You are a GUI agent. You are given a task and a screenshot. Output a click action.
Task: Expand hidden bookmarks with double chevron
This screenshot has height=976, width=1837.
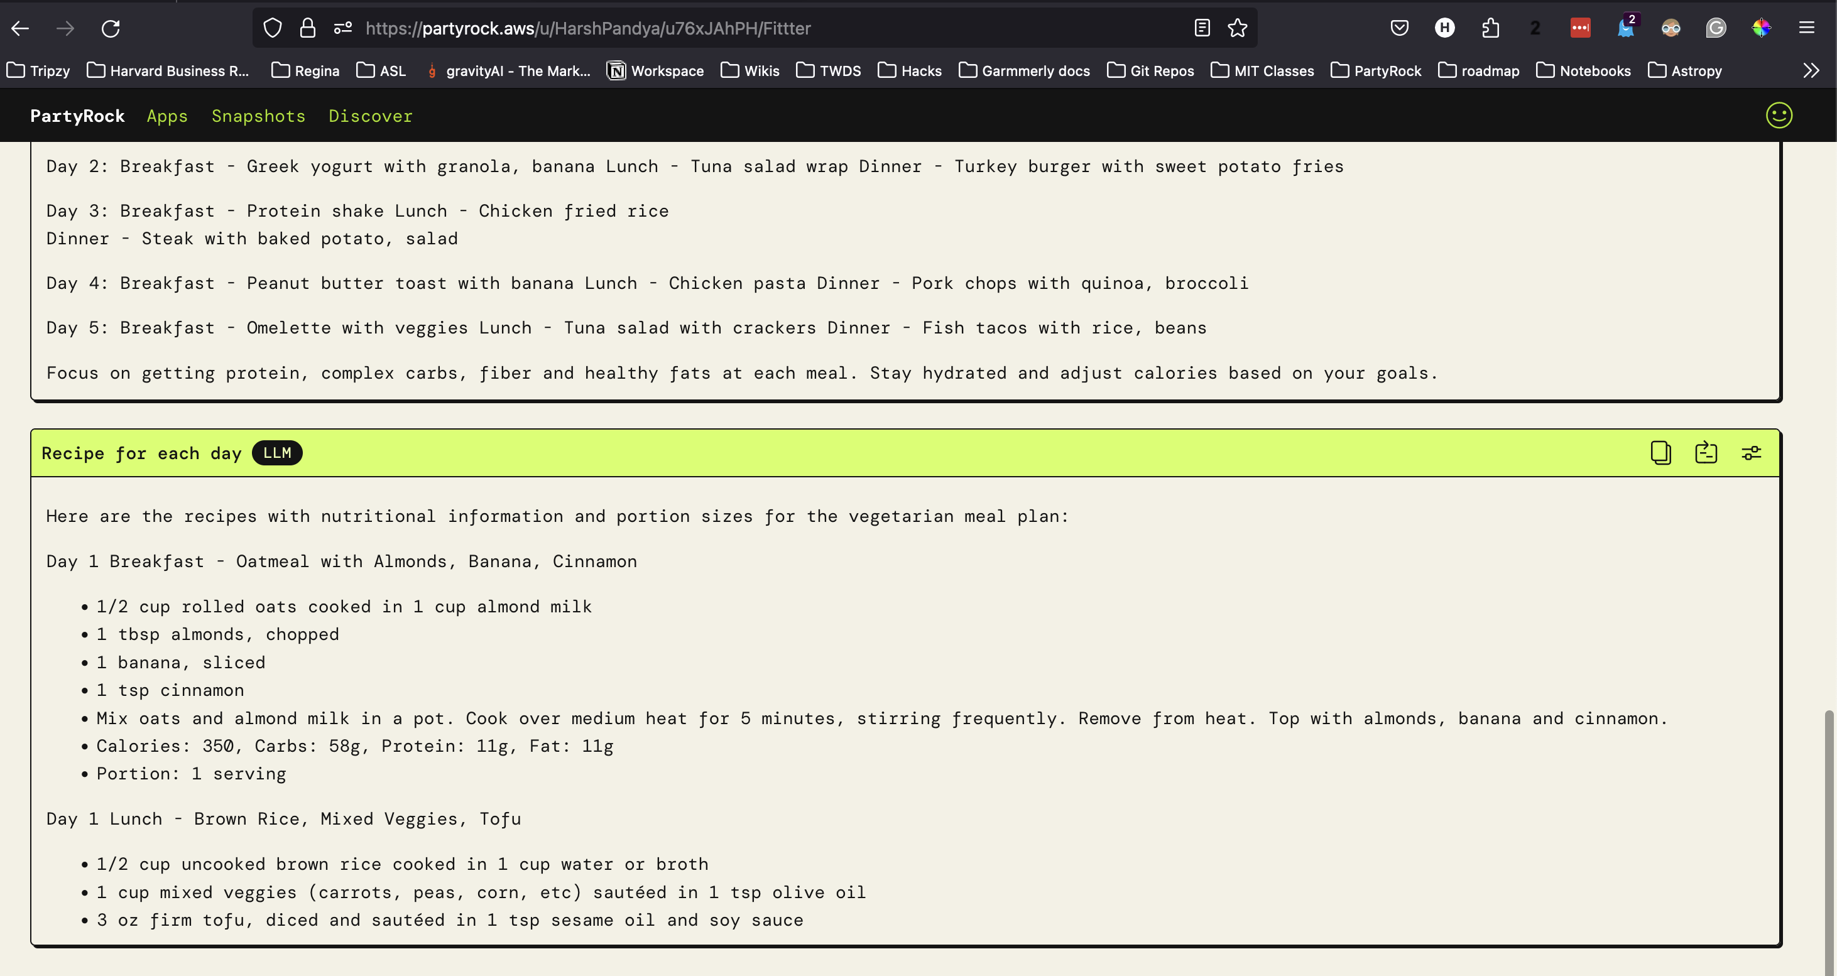(1811, 70)
